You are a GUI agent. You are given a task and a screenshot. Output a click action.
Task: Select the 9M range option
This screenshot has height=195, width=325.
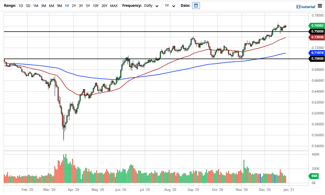(x=59, y=5)
